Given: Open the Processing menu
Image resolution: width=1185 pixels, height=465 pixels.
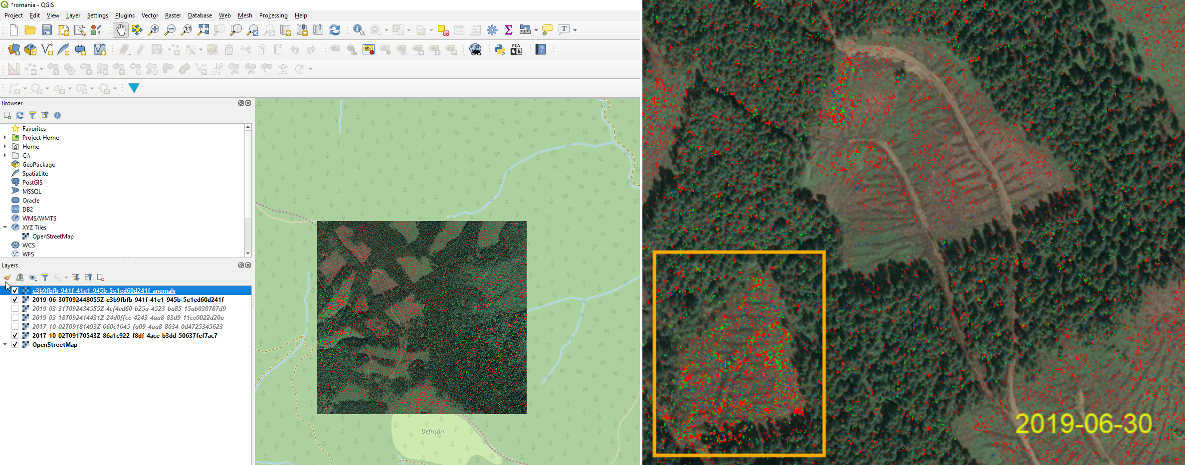Looking at the screenshot, I should point(273,15).
